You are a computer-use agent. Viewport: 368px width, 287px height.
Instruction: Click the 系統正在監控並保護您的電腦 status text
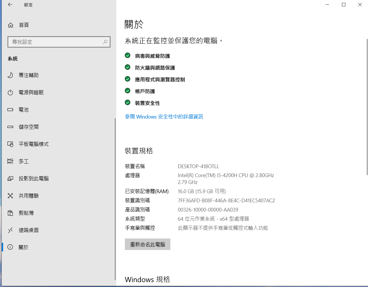[174, 41]
